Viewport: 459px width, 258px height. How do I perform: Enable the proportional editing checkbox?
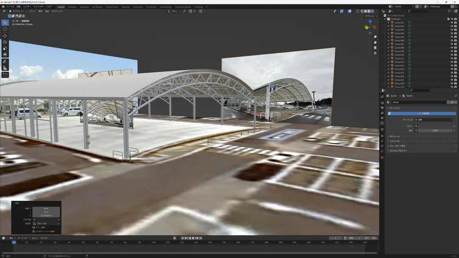pos(34,231)
